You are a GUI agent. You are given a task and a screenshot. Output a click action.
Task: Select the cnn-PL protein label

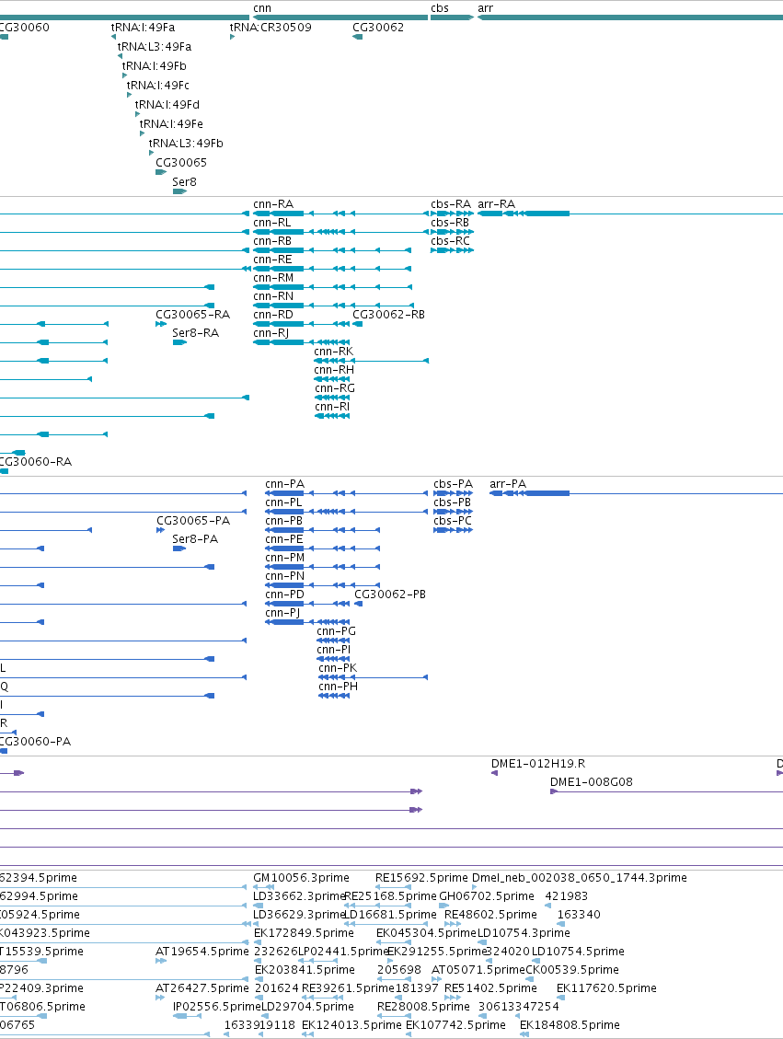(x=283, y=502)
